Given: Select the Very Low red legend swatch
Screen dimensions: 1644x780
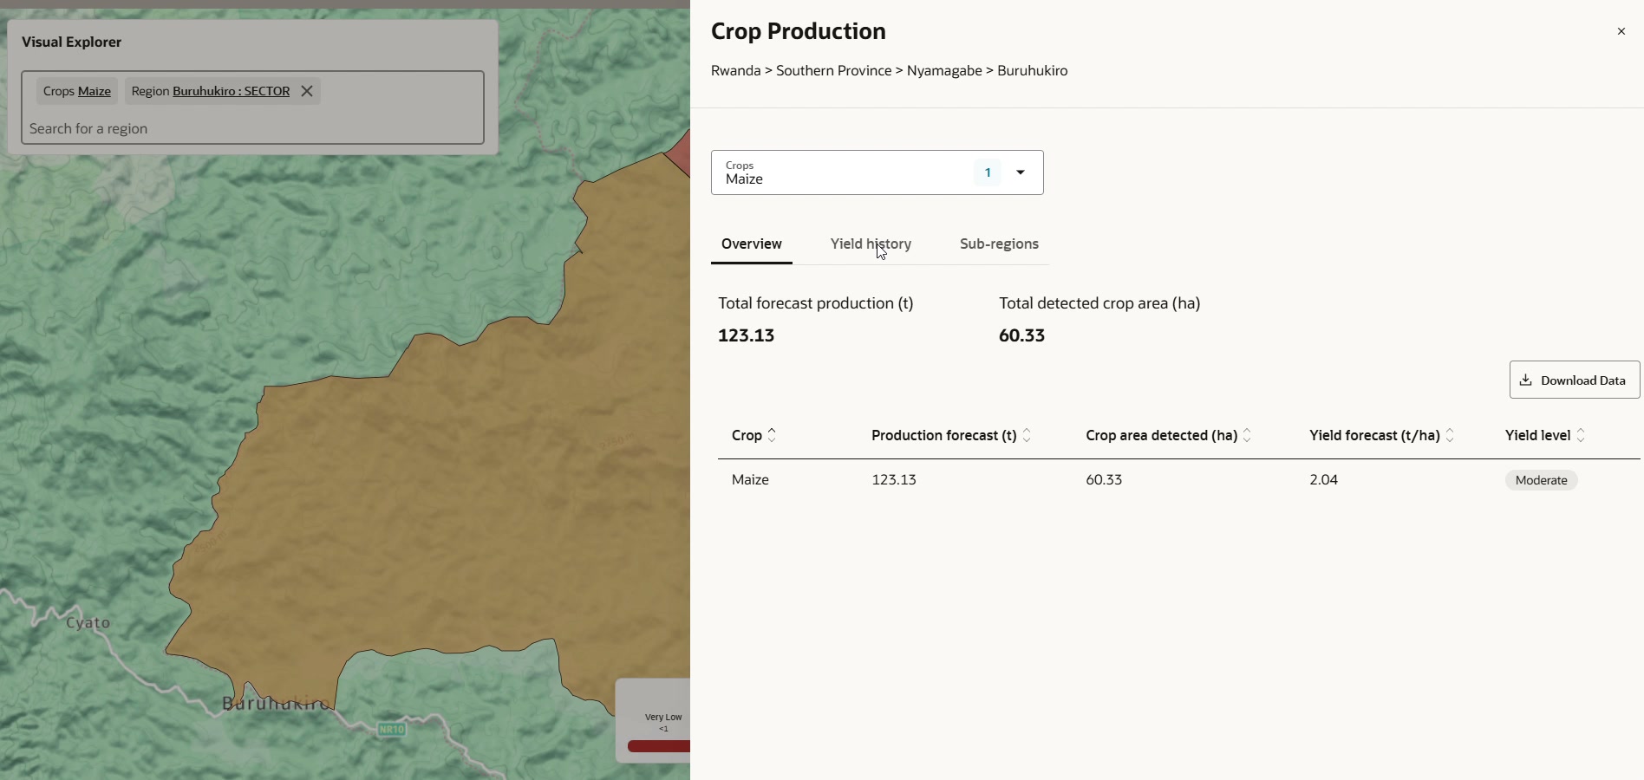Looking at the screenshot, I should click(658, 747).
